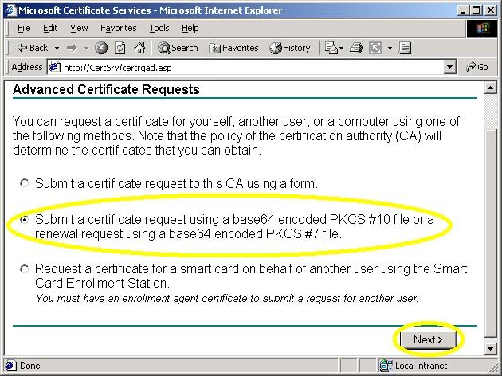Click the Back navigation arrow
502x376 pixels.
click(x=32, y=48)
